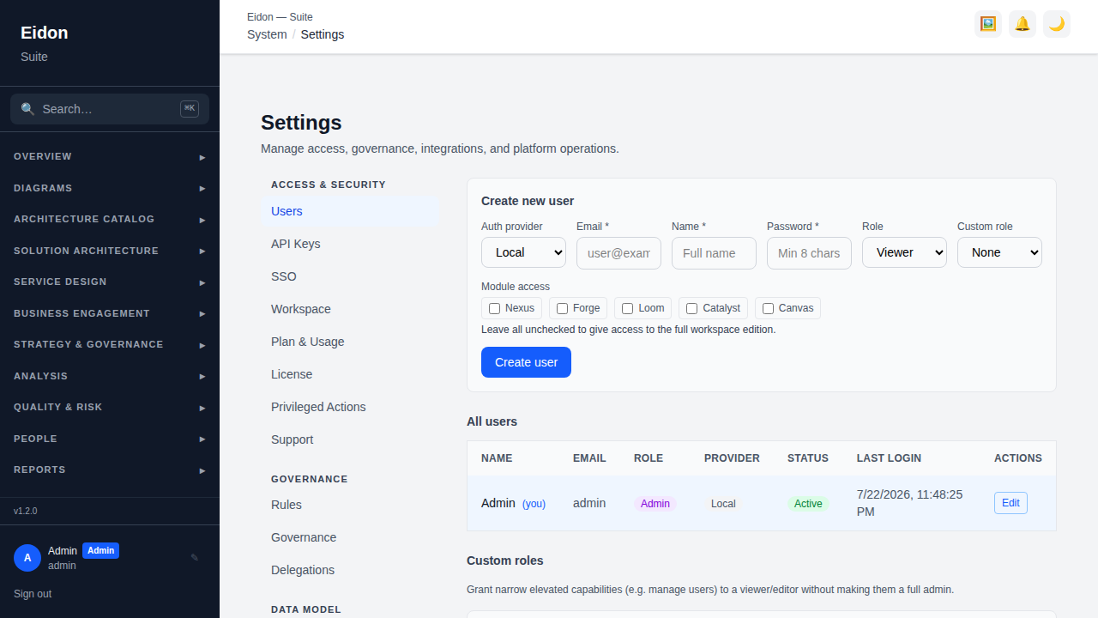Focus the Email input field

[x=618, y=253]
